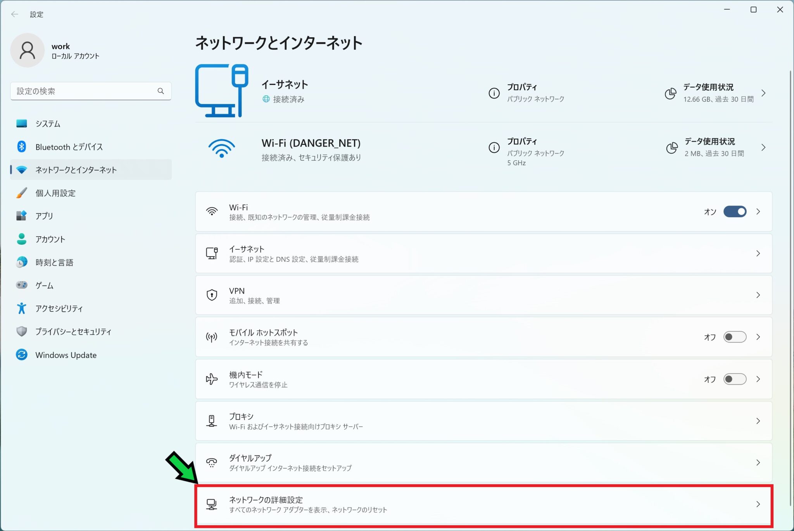Turn off the Wi-Fi toggle switch
The image size is (794, 531).
tap(734, 212)
